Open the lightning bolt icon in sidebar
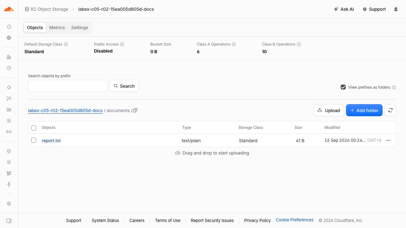Viewport: 406px width, 228px height. tap(9, 184)
